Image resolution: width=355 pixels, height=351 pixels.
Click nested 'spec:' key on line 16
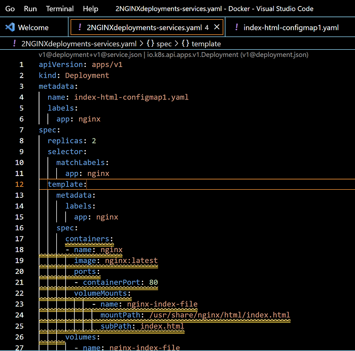67,228
